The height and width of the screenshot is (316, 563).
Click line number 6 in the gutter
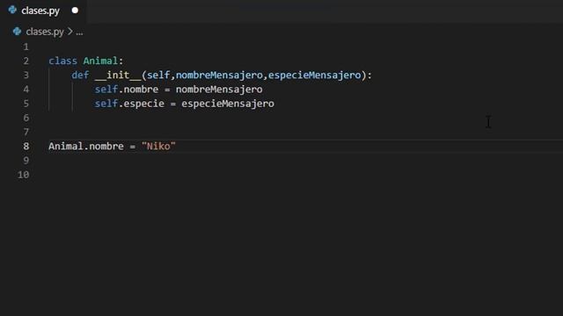(x=26, y=118)
